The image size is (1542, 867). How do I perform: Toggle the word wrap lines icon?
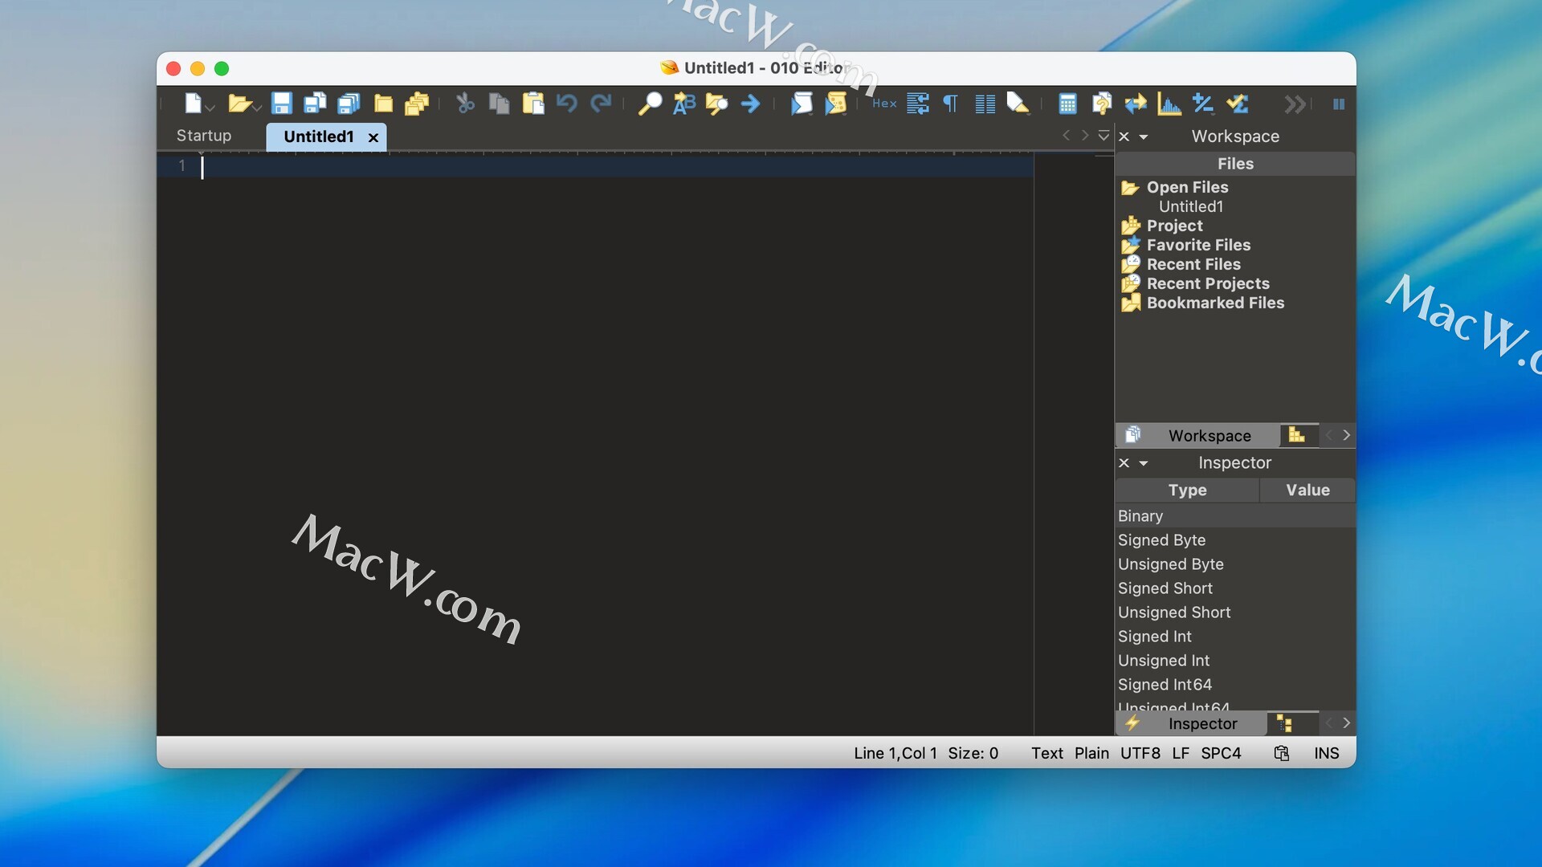918,104
